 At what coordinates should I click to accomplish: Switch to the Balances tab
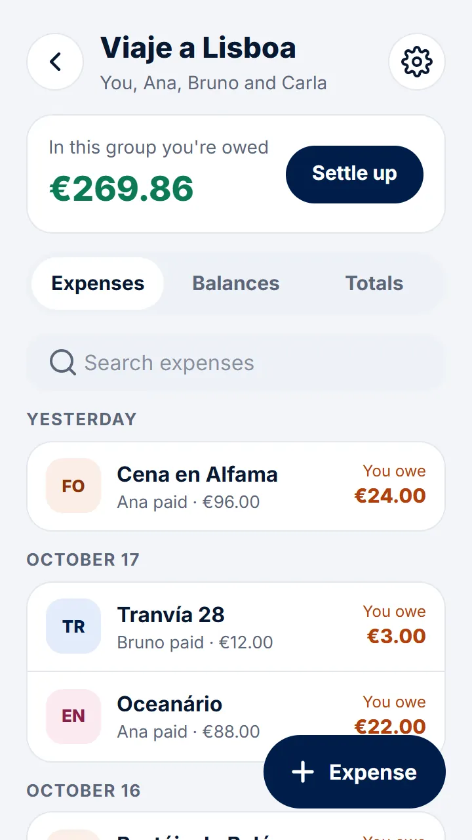point(236,283)
